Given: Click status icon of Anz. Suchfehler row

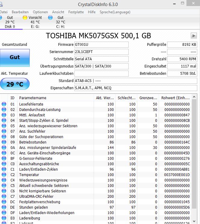Looking at the screenshot, I should (x=4, y=131).
